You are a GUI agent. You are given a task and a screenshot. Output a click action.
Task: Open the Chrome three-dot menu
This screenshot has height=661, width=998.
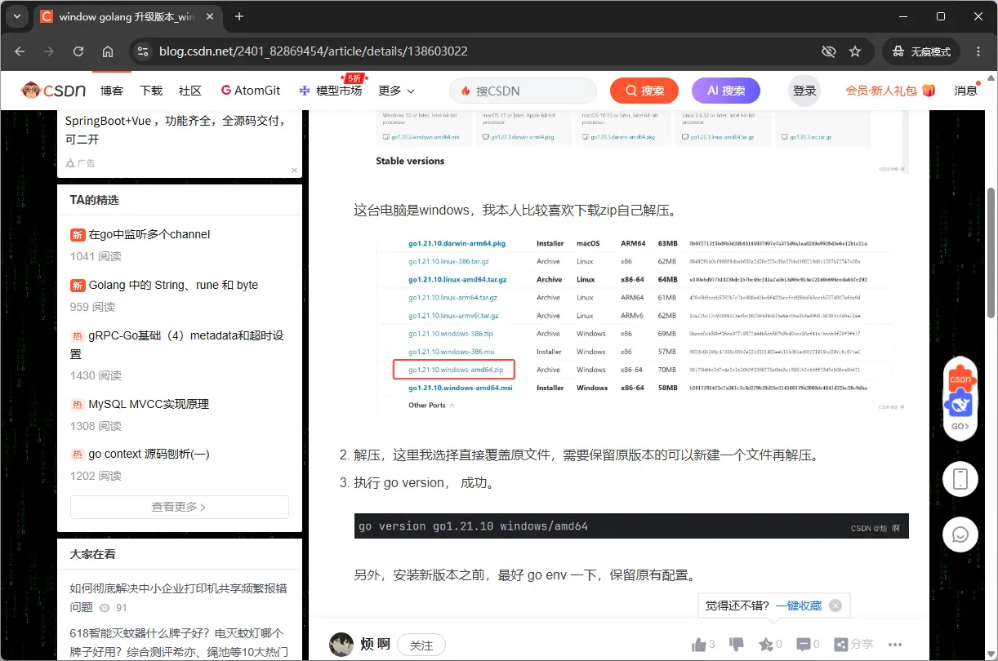tap(978, 51)
